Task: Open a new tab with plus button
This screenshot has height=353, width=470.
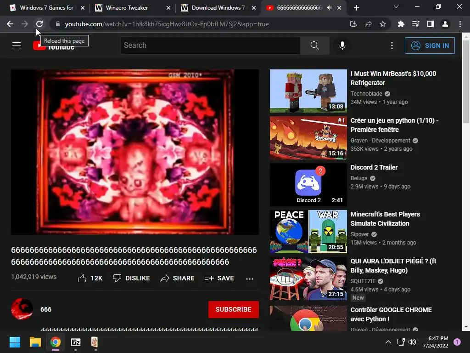Action: point(356,8)
